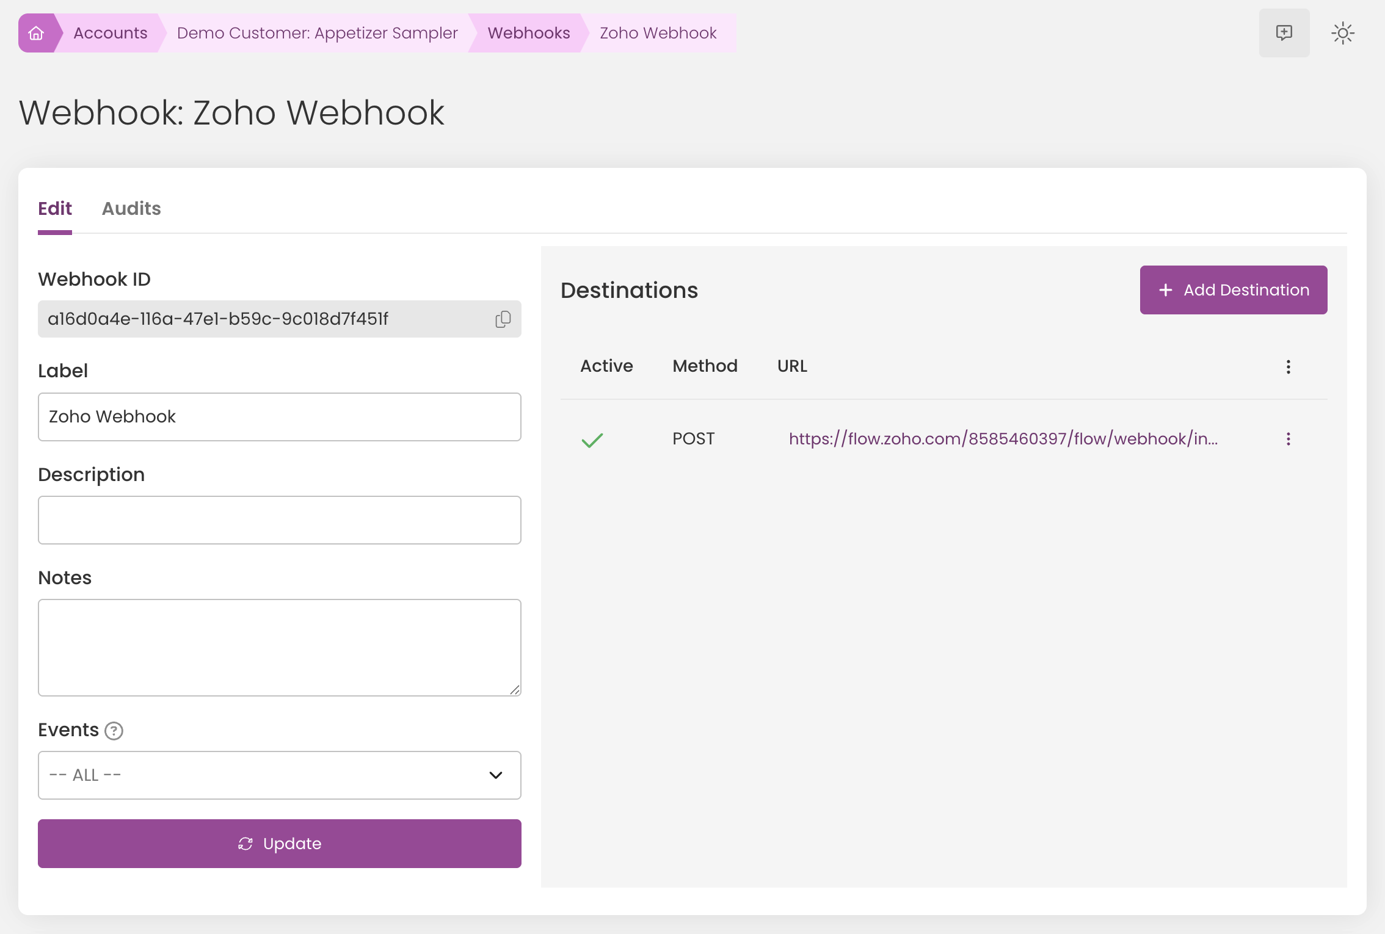Click the Destinations heading
This screenshot has width=1385, height=934.
pos(629,290)
